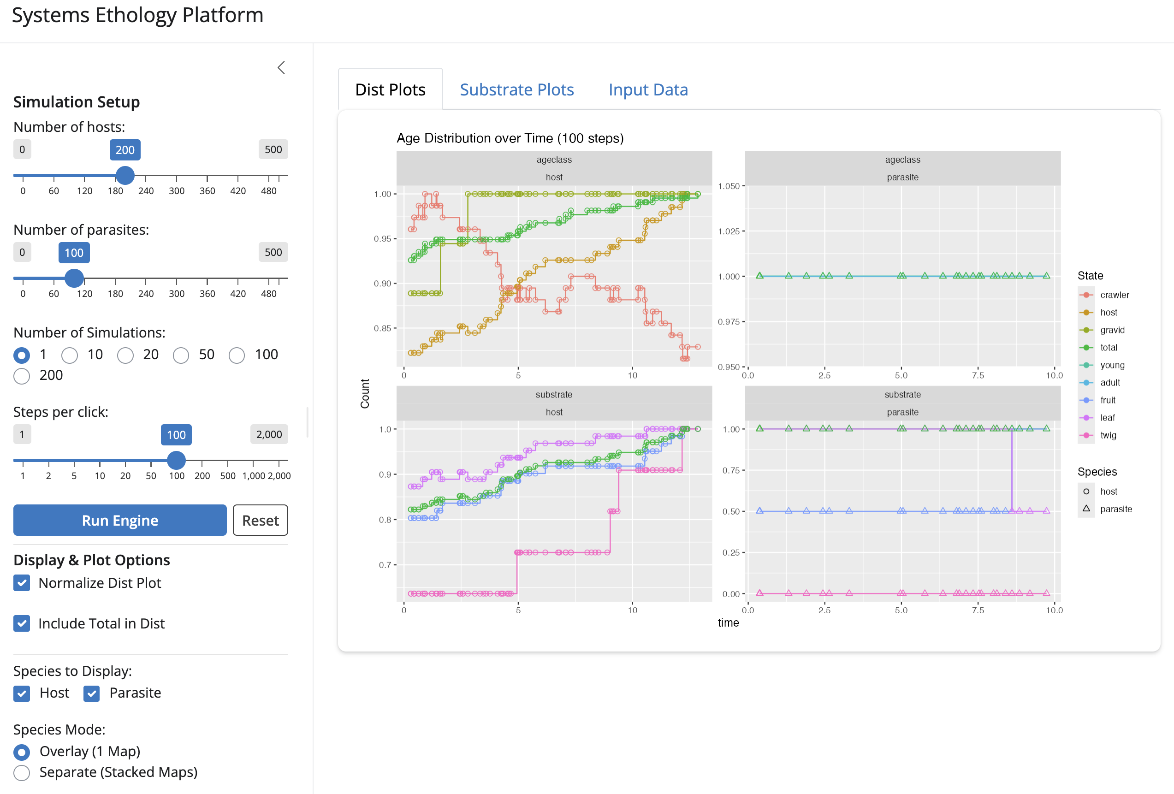Click the adult legend color marker
This screenshot has height=794, width=1174.
tap(1086, 383)
